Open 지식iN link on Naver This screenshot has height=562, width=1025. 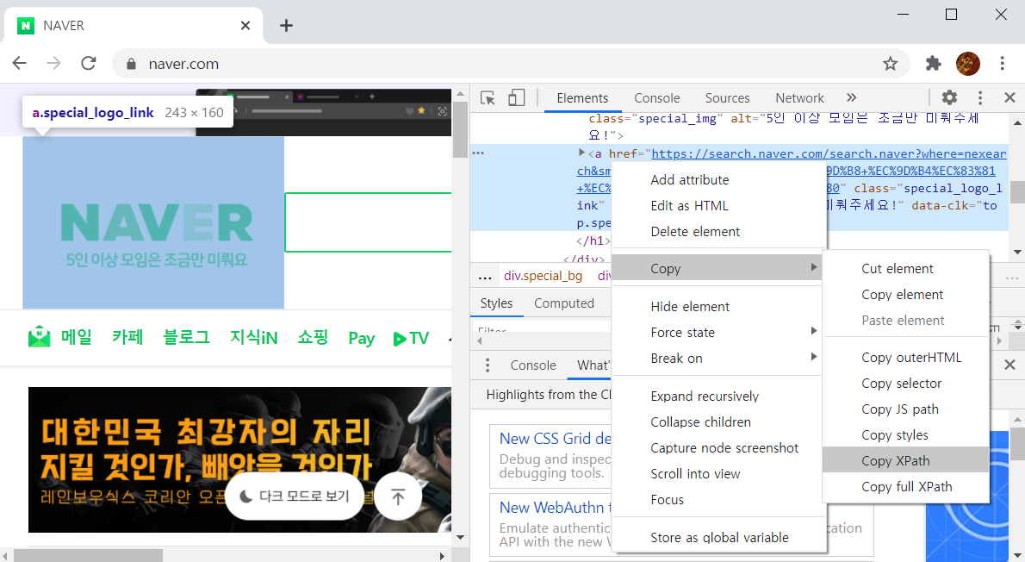[253, 337]
